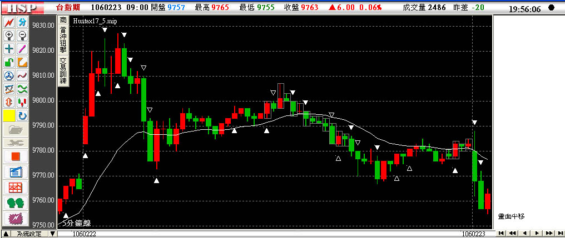This screenshot has width=565, height=238.
Task: Click the 1060223 date label on timeline
Action: pyautogui.click(x=474, y=234)
